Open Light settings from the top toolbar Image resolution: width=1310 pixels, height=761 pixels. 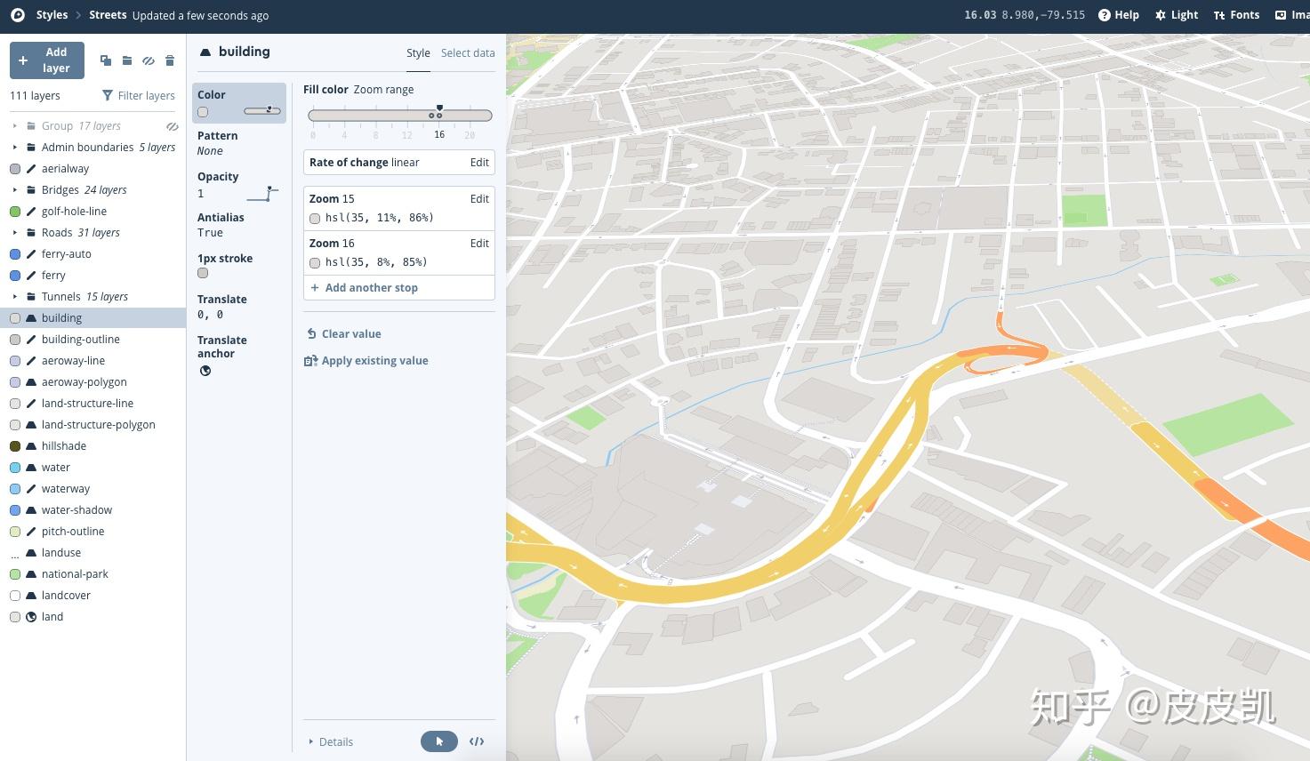[1176, 14]
